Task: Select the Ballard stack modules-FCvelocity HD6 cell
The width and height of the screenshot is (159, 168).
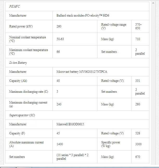Action: (x=101, y=16)
